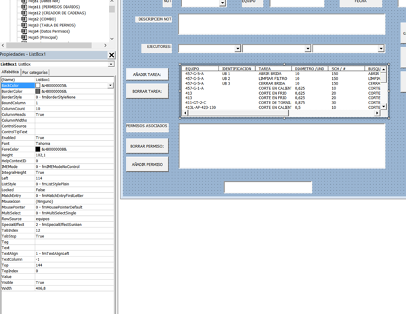
Task: Expand the first EJECUTORES combo box
Action: (x=238, y=48)
